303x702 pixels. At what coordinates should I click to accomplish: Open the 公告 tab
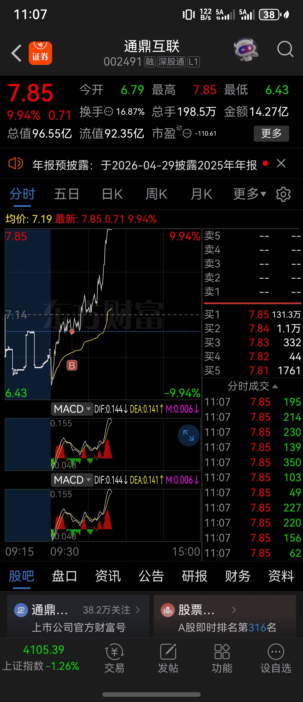(151, 576)
